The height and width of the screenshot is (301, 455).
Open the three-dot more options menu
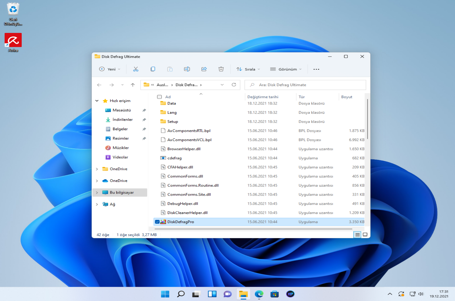pyautogui.click(x=316, y=69)
